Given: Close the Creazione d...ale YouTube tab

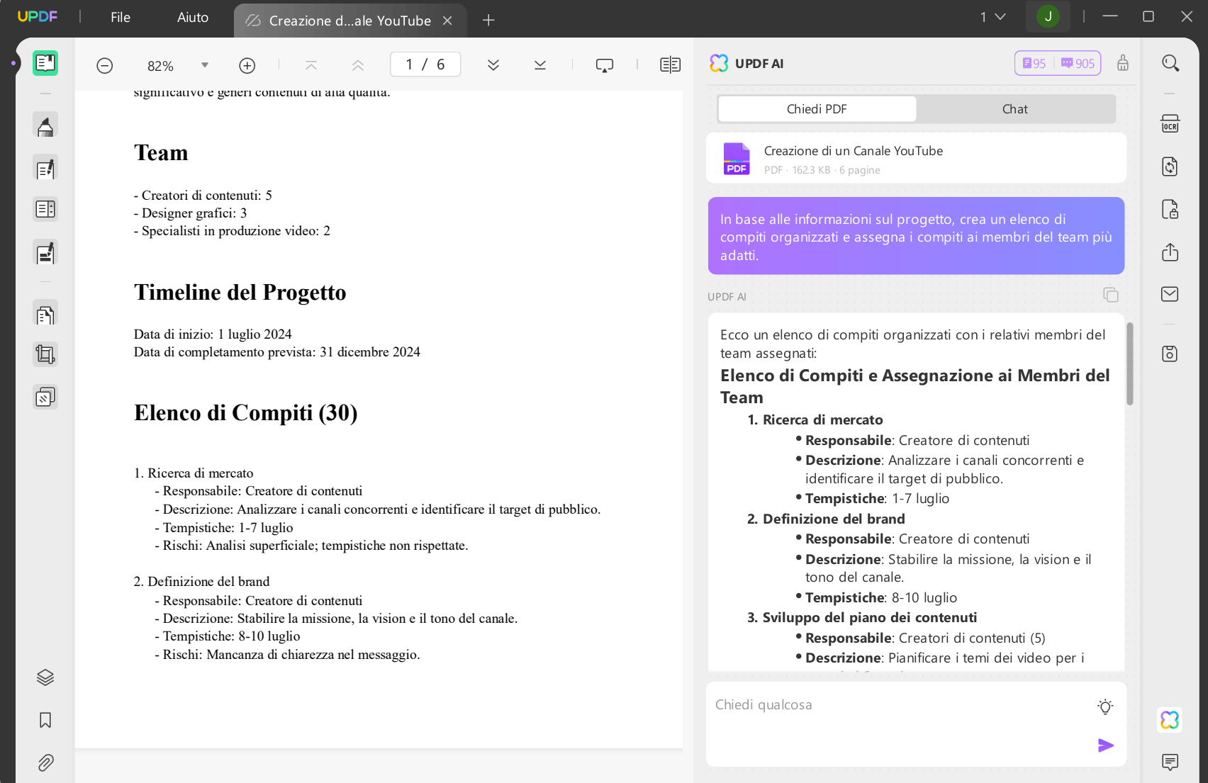Looking at the screenshot, I should tap(447, 21).
